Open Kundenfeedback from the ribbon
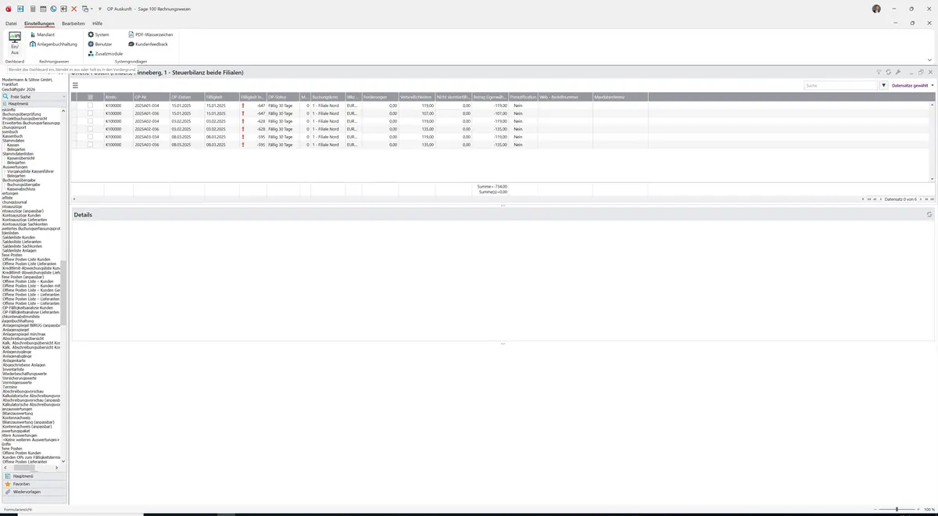938x516 pixels. point(148,44)
